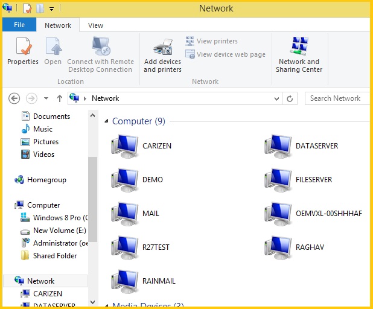Click the View device web page icon
373x309 pixels.
[190, 54]
